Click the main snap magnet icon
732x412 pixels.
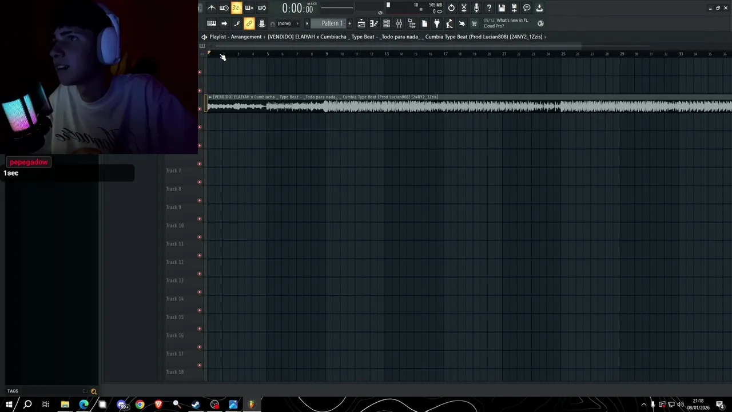[x=273, y=23]
